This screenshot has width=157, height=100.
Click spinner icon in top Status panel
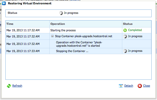pyautogui.click(x=61, y=13)
